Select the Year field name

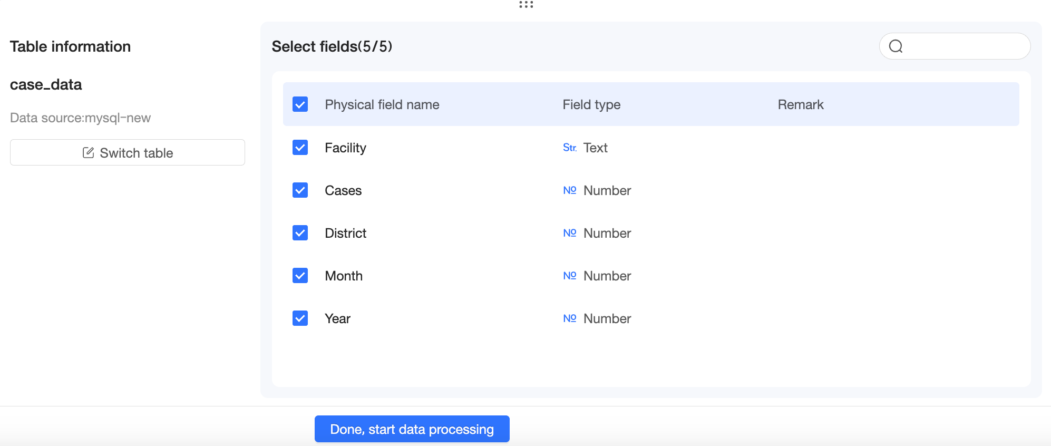pyautogui.click(x=337, y=318)
